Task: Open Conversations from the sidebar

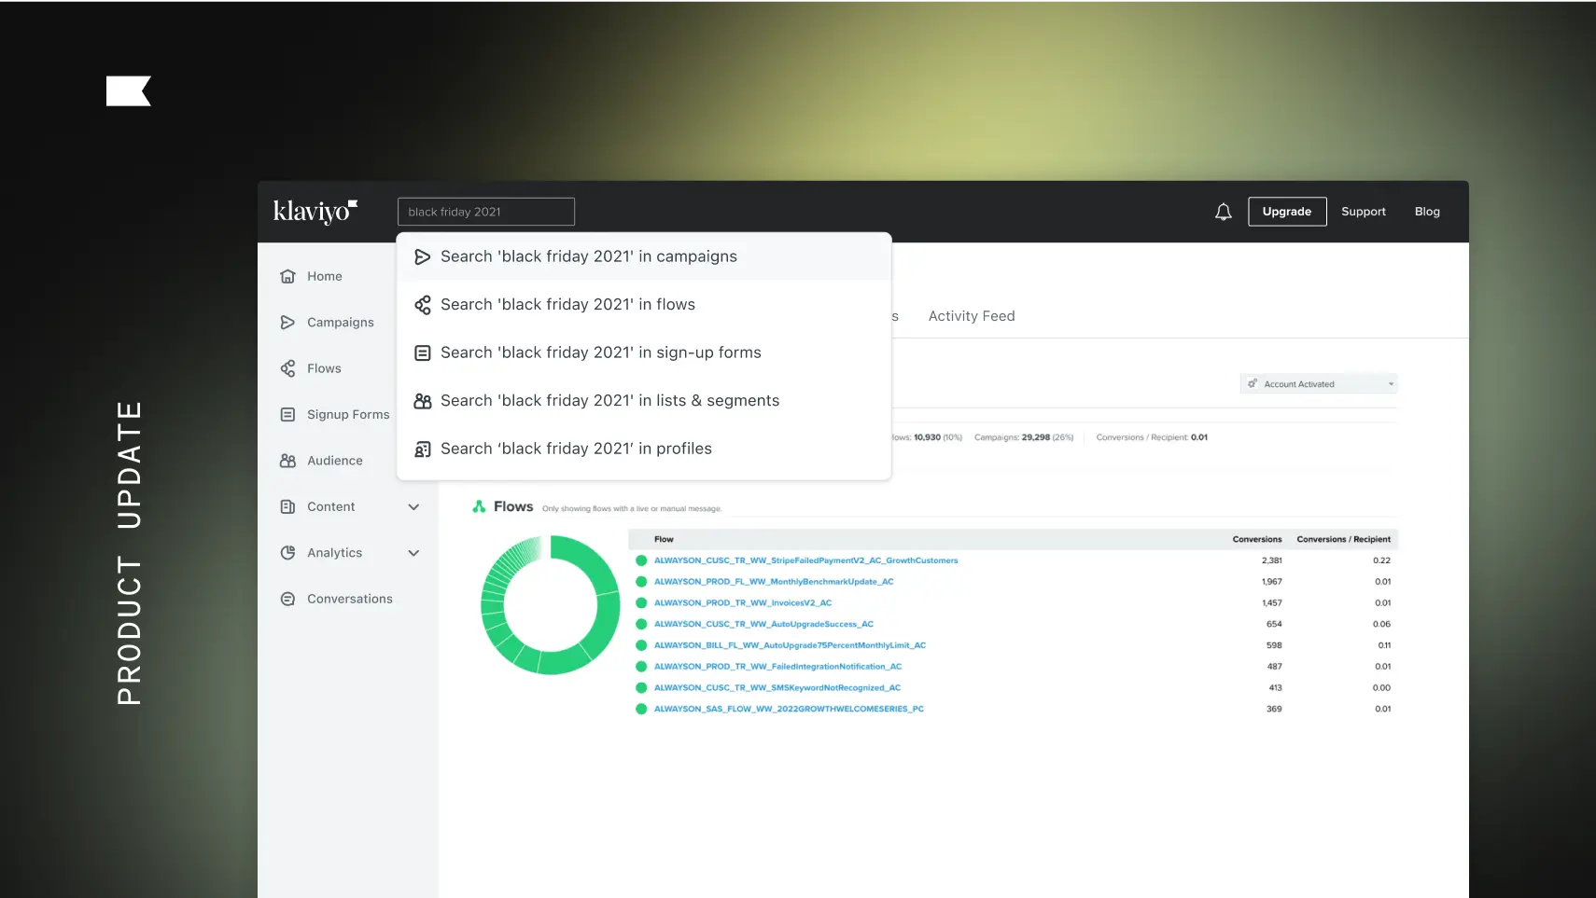Action: coord(350,599)
